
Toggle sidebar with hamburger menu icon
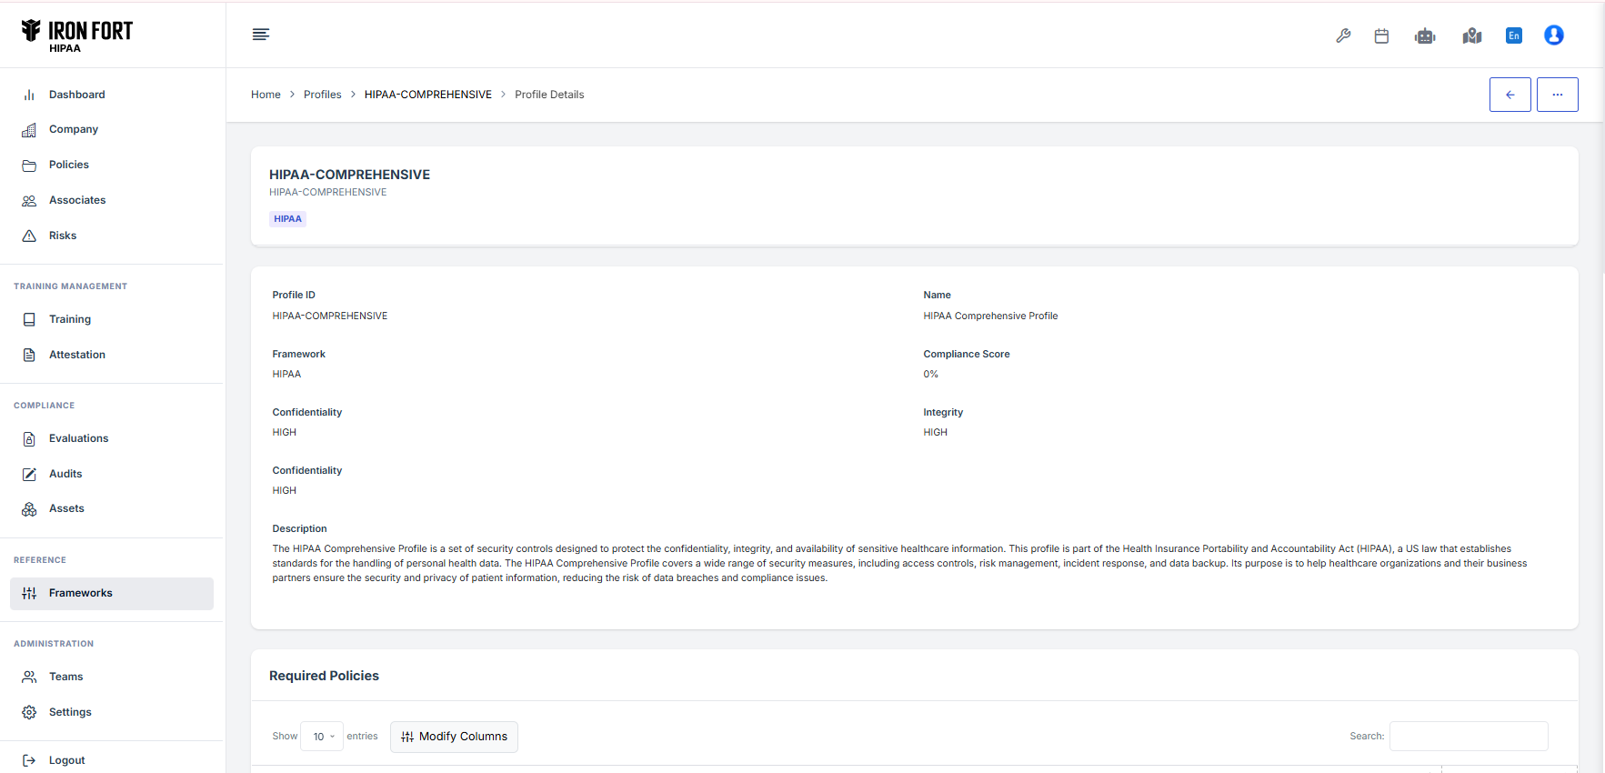[x=261, y=35]
